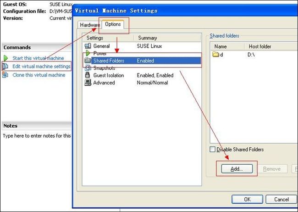
Task: Click the General settings monitor icon
Action: point(88,46)
